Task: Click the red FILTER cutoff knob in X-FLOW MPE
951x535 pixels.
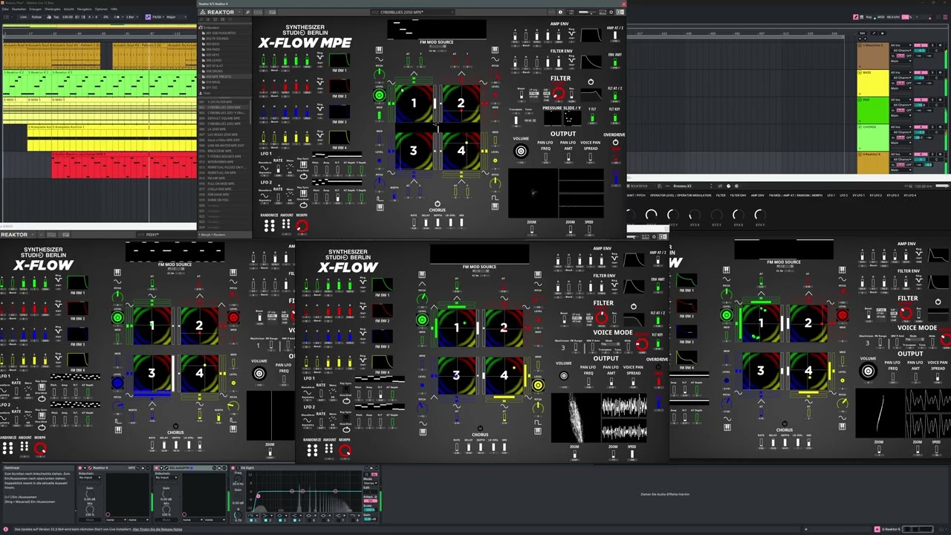Action: 559,93
